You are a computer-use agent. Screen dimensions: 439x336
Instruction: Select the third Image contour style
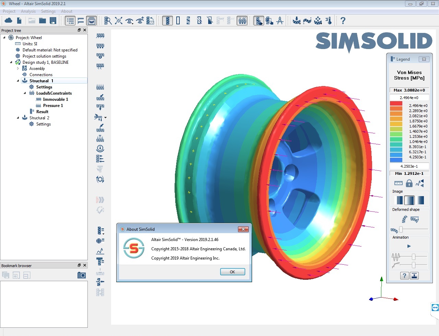coord(420,200)
